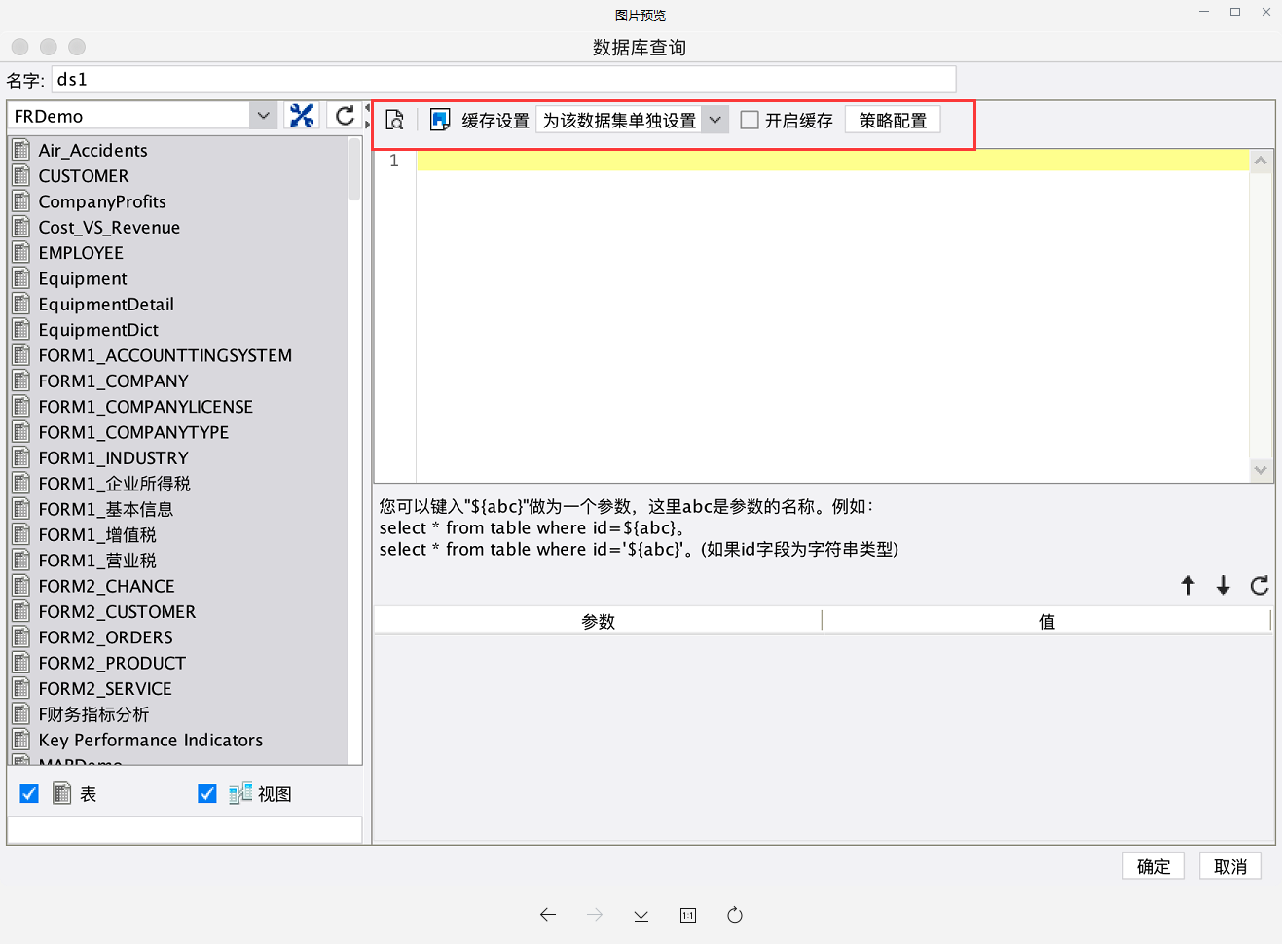Move parameter down with down arrow

point(1223,585)
